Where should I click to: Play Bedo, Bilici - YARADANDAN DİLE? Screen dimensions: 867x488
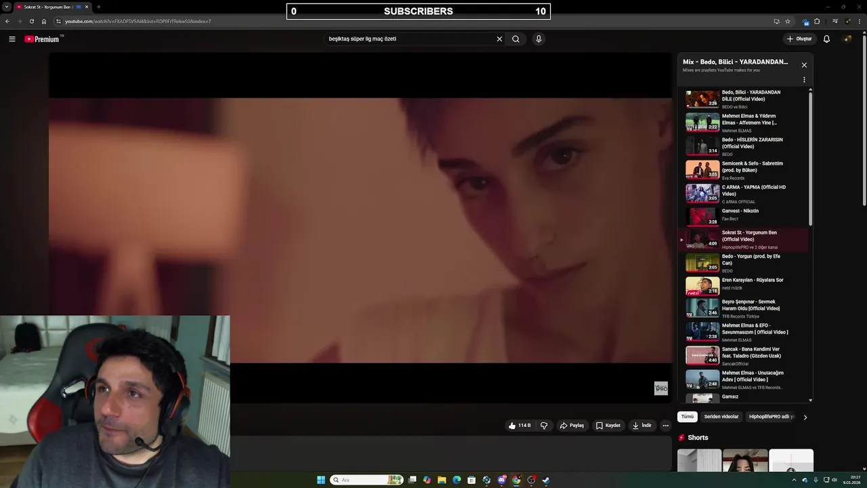[744, 99]
